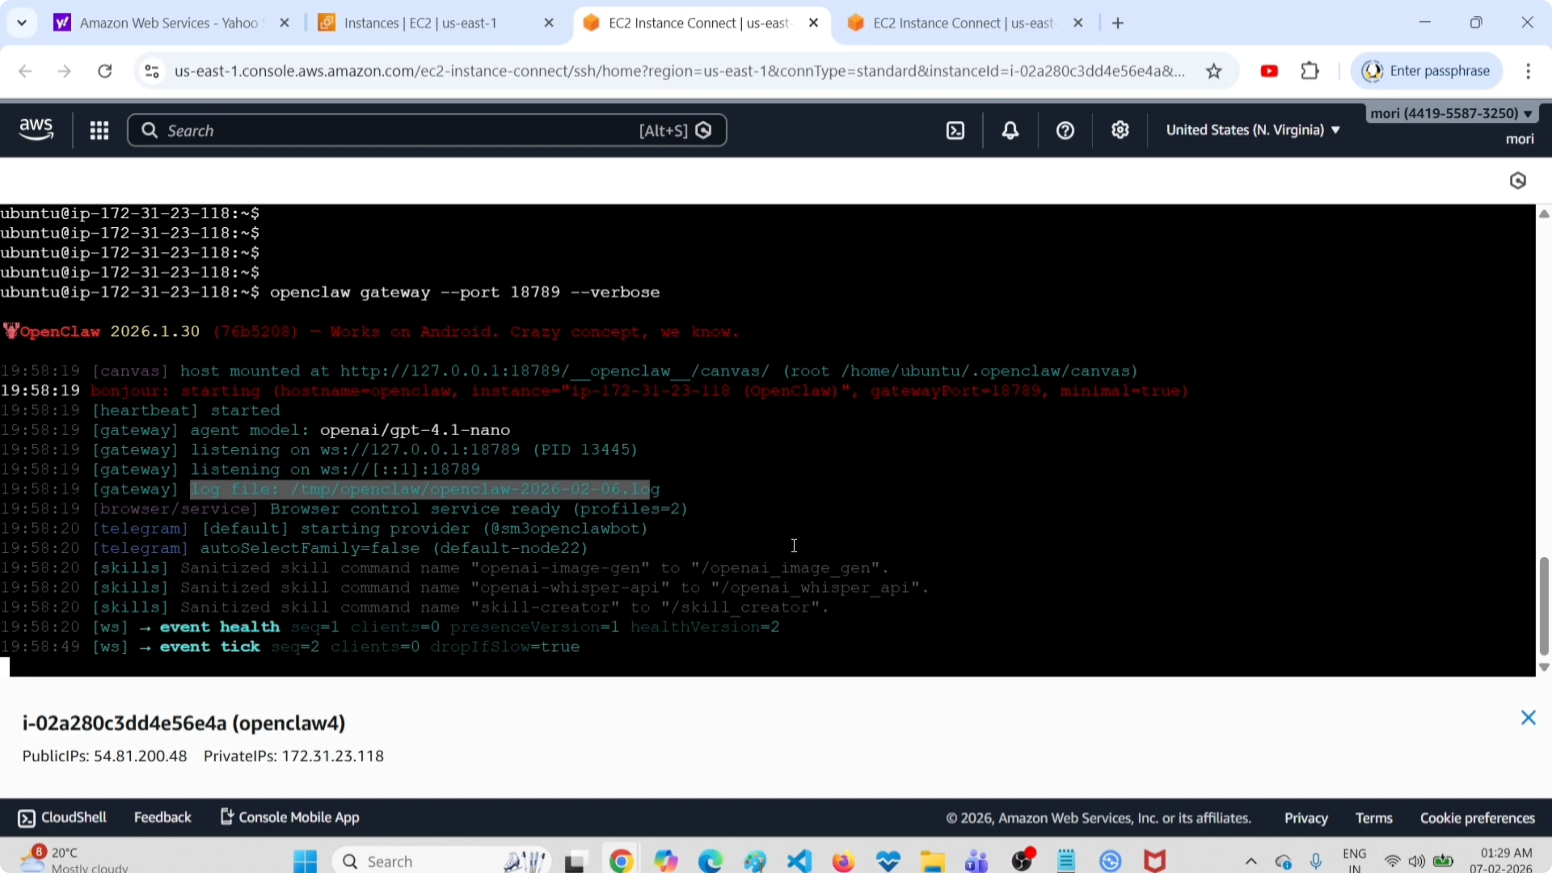Open the Cookie preferences link

pos(1477,818)
